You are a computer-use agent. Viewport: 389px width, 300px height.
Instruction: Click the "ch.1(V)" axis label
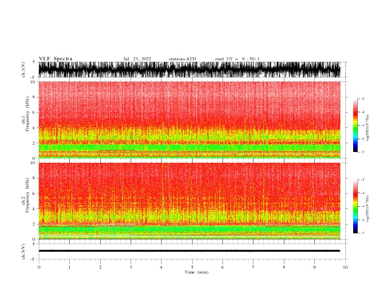pyautogui.click(x=24, y=70)
